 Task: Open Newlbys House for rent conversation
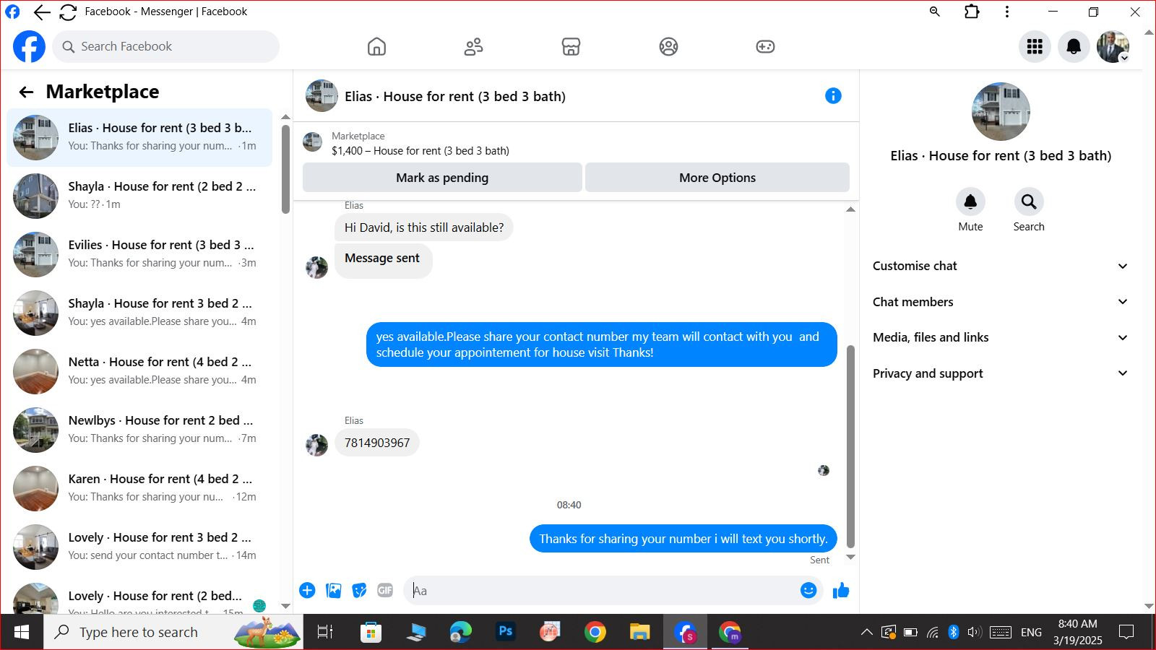coord(139,430)
